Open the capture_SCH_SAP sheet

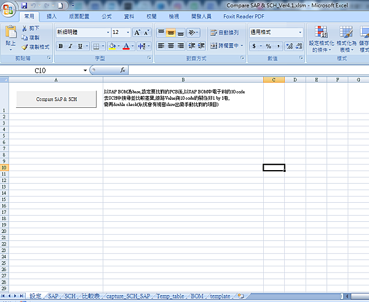pyautogui.click(x=129, y=296)
